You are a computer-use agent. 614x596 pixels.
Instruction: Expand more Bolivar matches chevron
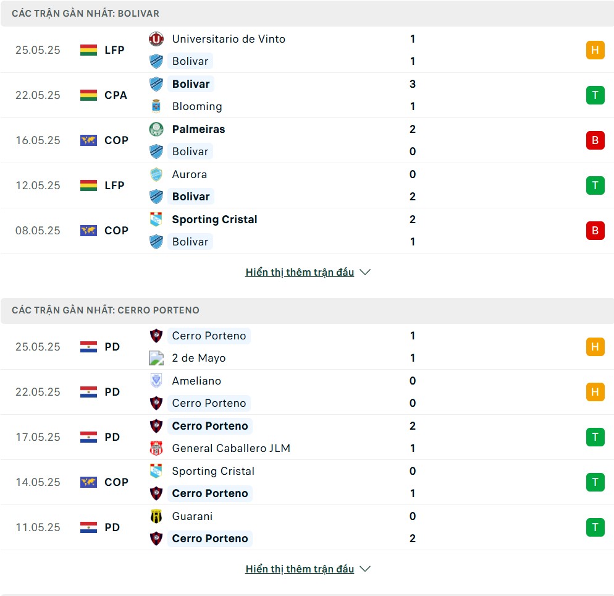(x=365, y=272)
